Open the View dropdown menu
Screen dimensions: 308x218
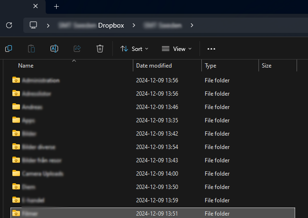click(x=177, y=49)
